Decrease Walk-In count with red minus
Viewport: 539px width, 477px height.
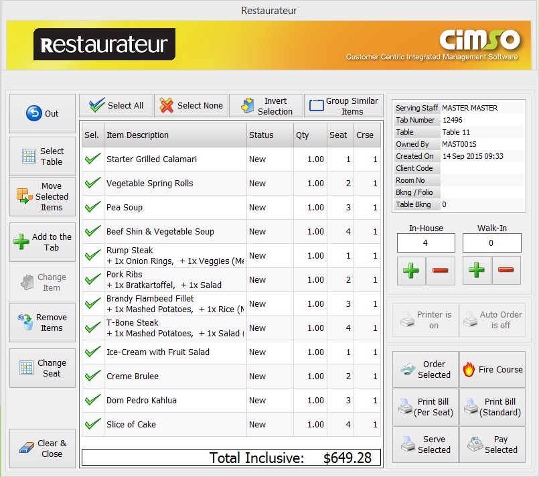tap(506, 271)
